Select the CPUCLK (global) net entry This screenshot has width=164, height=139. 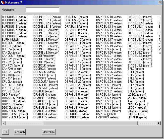click(12, 82)
